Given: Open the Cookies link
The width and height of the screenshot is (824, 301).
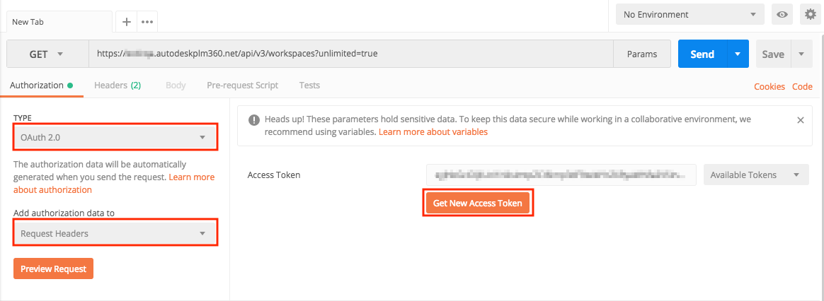Looking at the screenshot, I should click(769, 87).
